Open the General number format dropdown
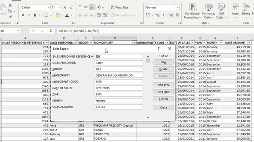254x142 pixels. (178, 7)
